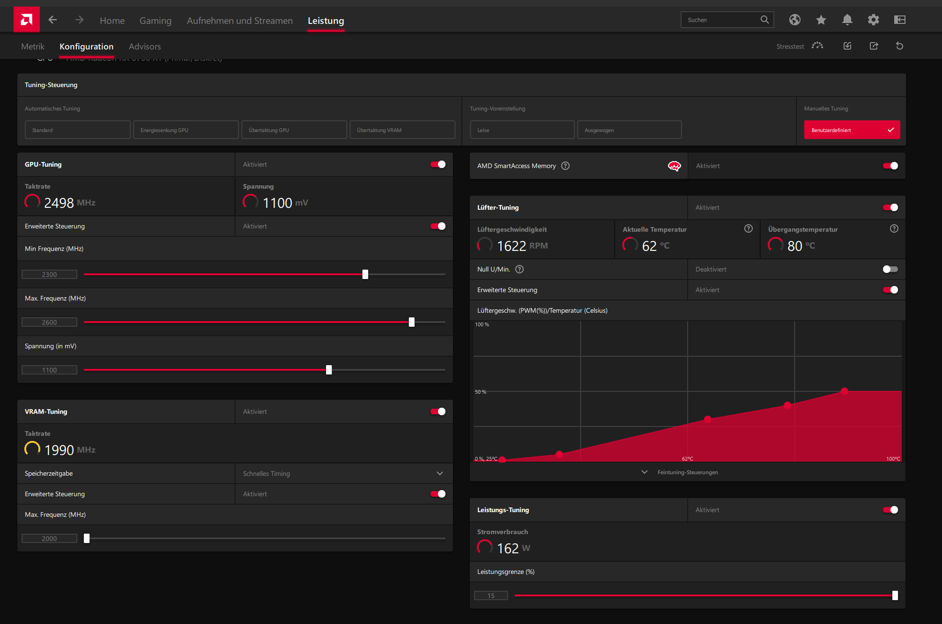Select the Übertaktung GPU preset button
The image size is (942, 624).
pyautogui.click(x=294, y=130)
